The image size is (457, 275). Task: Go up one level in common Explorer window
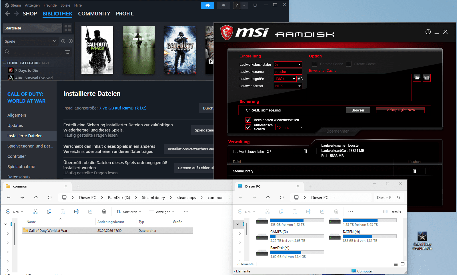(x=36, y=198)
